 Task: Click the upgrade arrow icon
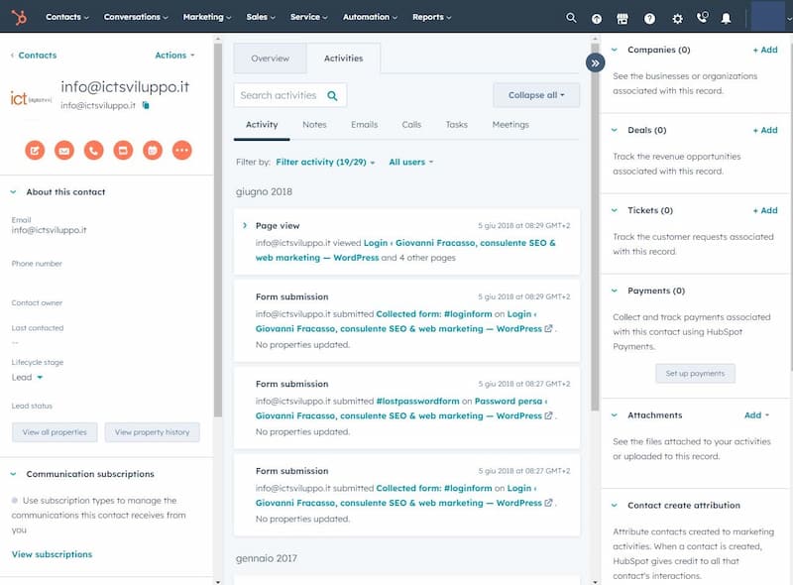(x=597, y=19)
